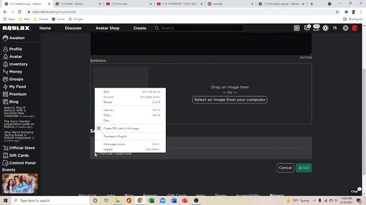
Task: Switch to the Jondog tab
Action: [x=230, y=4]
